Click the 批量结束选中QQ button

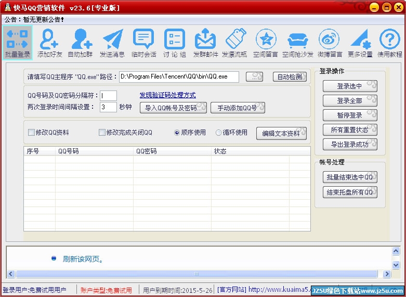tap(350, 177)
